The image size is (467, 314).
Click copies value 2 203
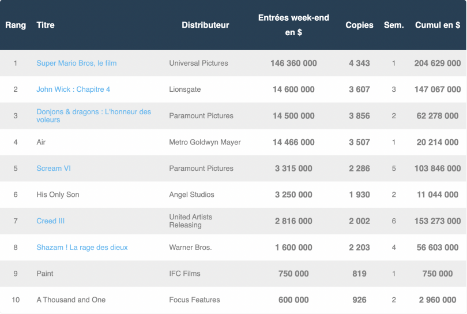click(360, 248)
